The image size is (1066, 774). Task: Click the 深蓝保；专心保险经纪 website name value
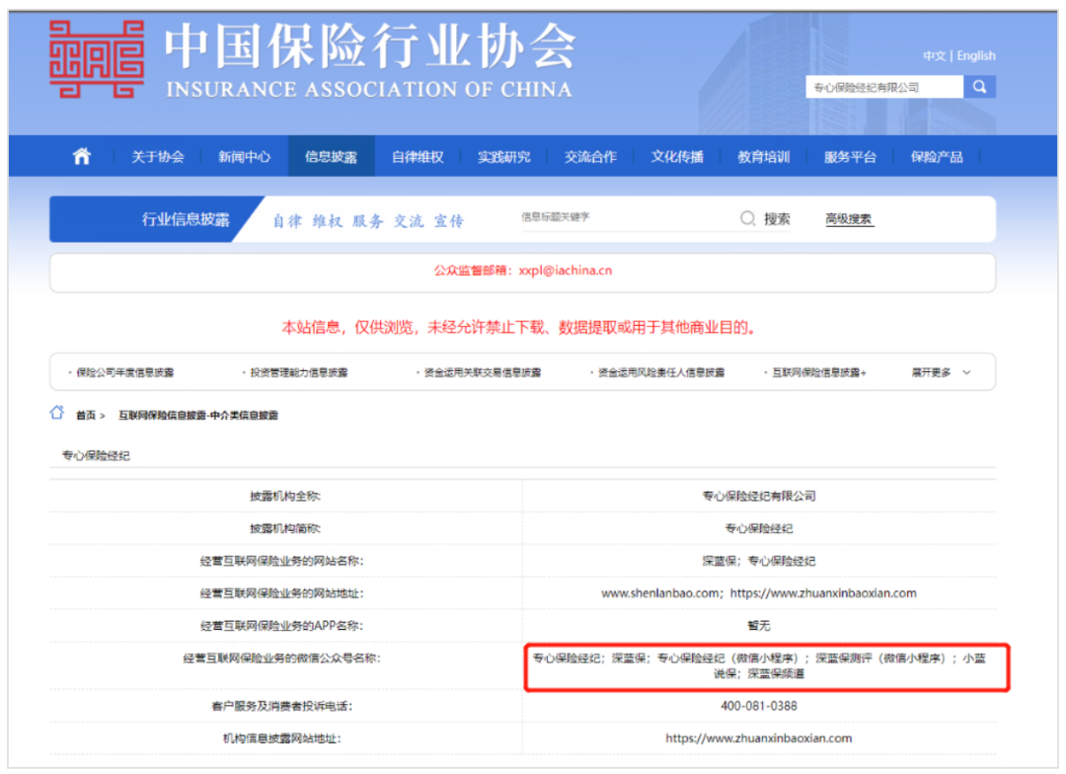pyautogui.click(x=759, y=561)
